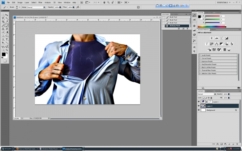Select the Gradient tool

(6, 32)
